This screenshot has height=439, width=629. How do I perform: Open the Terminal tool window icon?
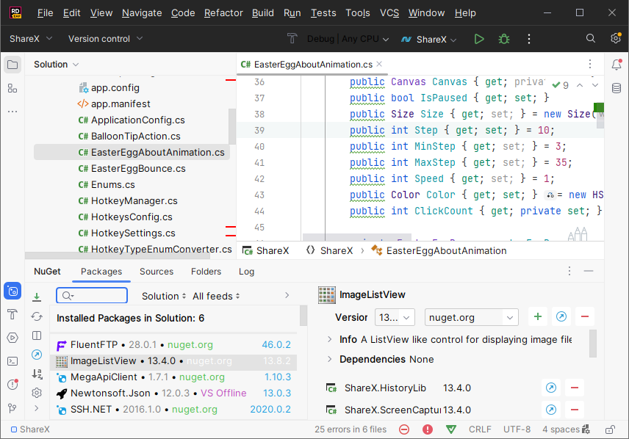coord(12,360)
